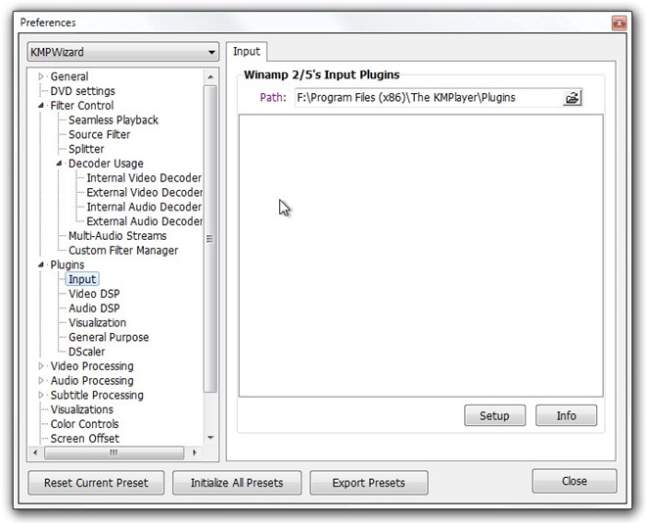The height and width of the screenshot is (523, 646).
Task: Click the Info button
Action: [566, 415]
